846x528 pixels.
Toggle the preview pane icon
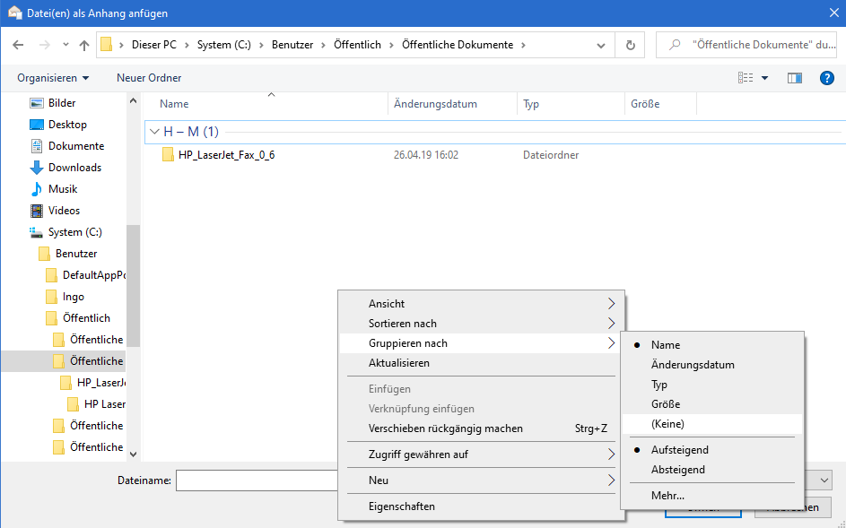coord(794,78)
